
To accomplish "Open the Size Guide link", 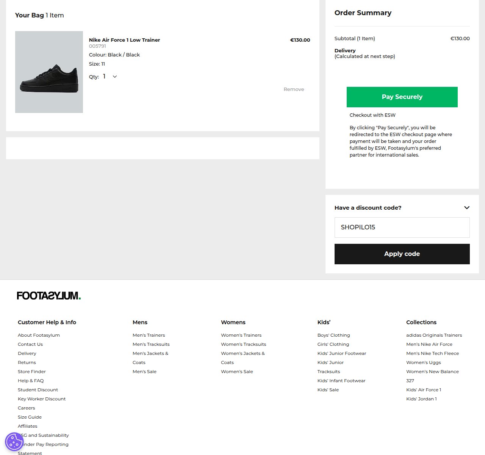I will pyautogui.click(x=30, y=417).
